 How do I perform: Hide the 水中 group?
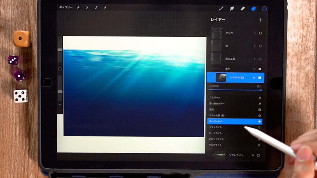260,69
